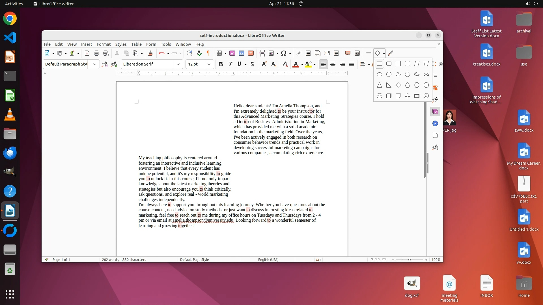Choose the right triangle shape

pyautogui.click(x=389, y=85)
